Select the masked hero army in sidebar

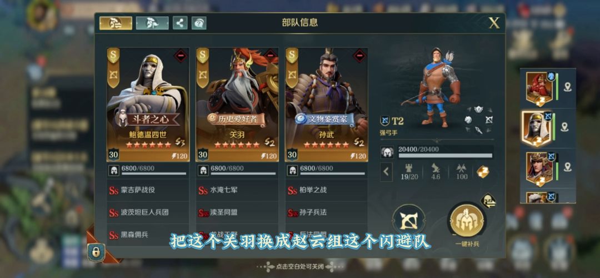coord(537,128)
